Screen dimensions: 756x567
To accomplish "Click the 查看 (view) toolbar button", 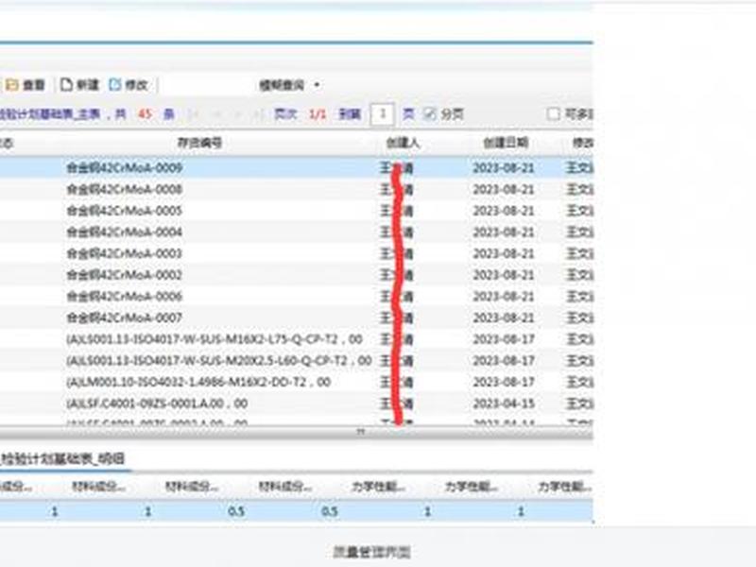I will (26, 85).
